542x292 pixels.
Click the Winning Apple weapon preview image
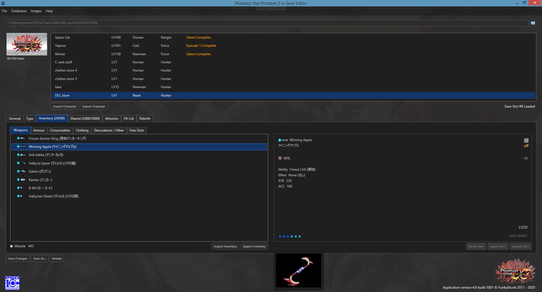[x=298, y=270]
